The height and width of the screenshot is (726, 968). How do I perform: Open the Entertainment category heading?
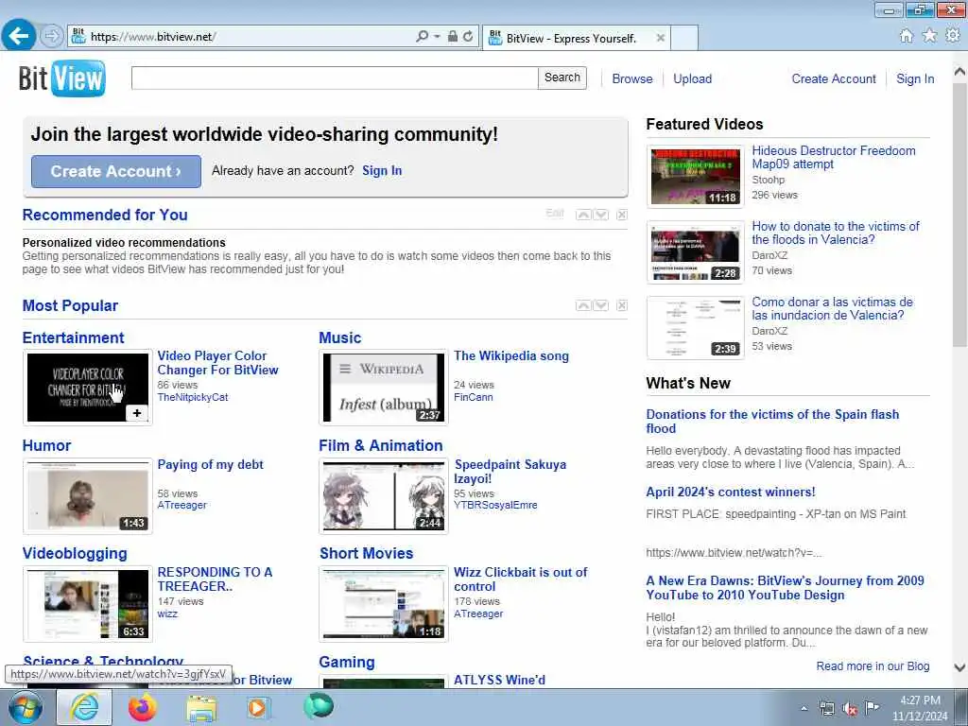[73, 337]
